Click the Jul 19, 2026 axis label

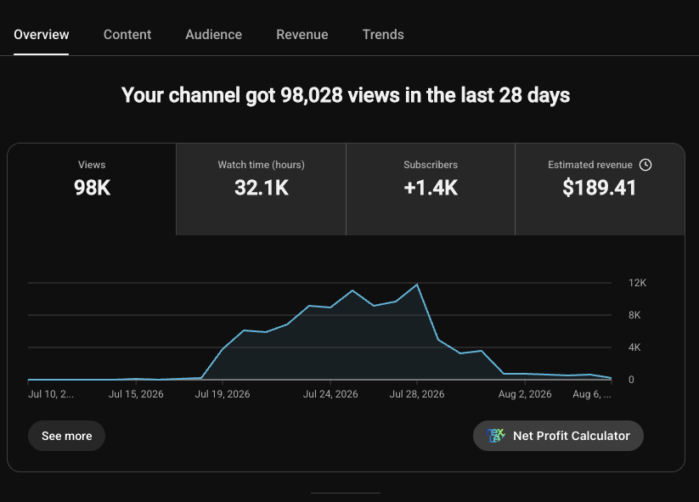tap(223, 394)
